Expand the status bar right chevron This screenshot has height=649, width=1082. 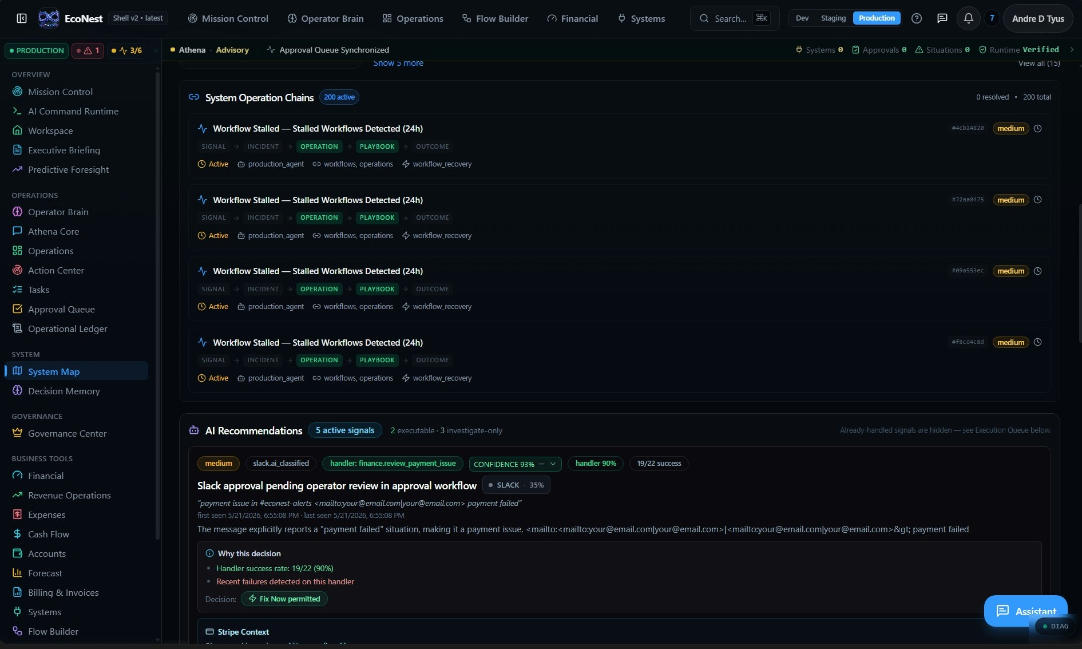point(1071,50)
